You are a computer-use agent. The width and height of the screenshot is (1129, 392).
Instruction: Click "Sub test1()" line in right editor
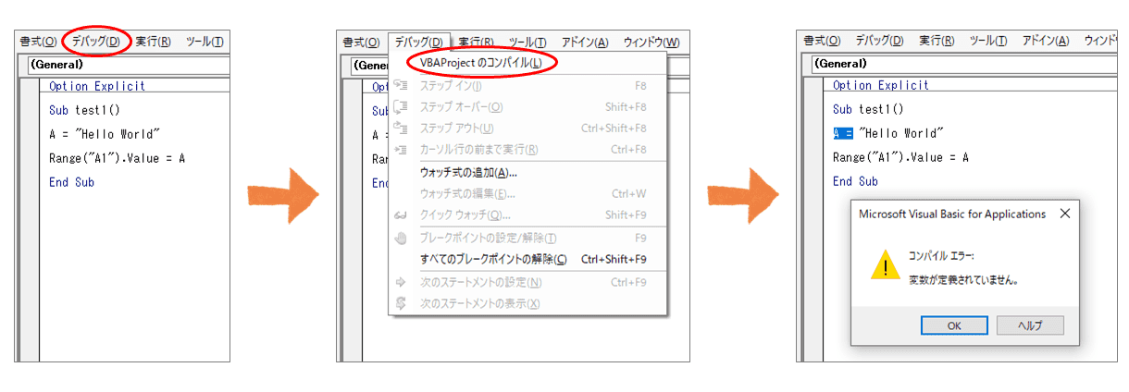click(x=869, y=109)
